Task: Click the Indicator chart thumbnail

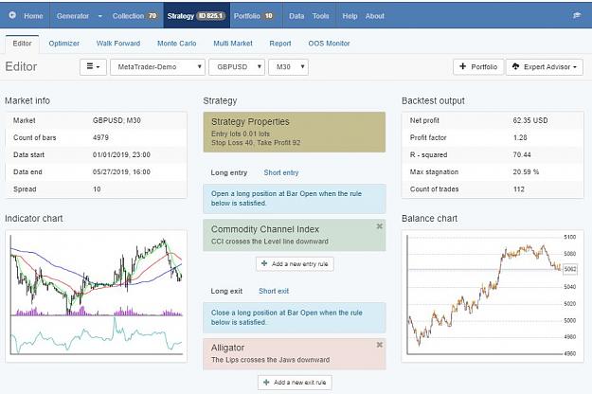Action: point(97,296)
